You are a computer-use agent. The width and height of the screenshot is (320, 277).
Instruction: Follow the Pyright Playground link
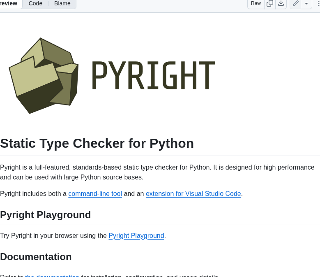point(136,235)
